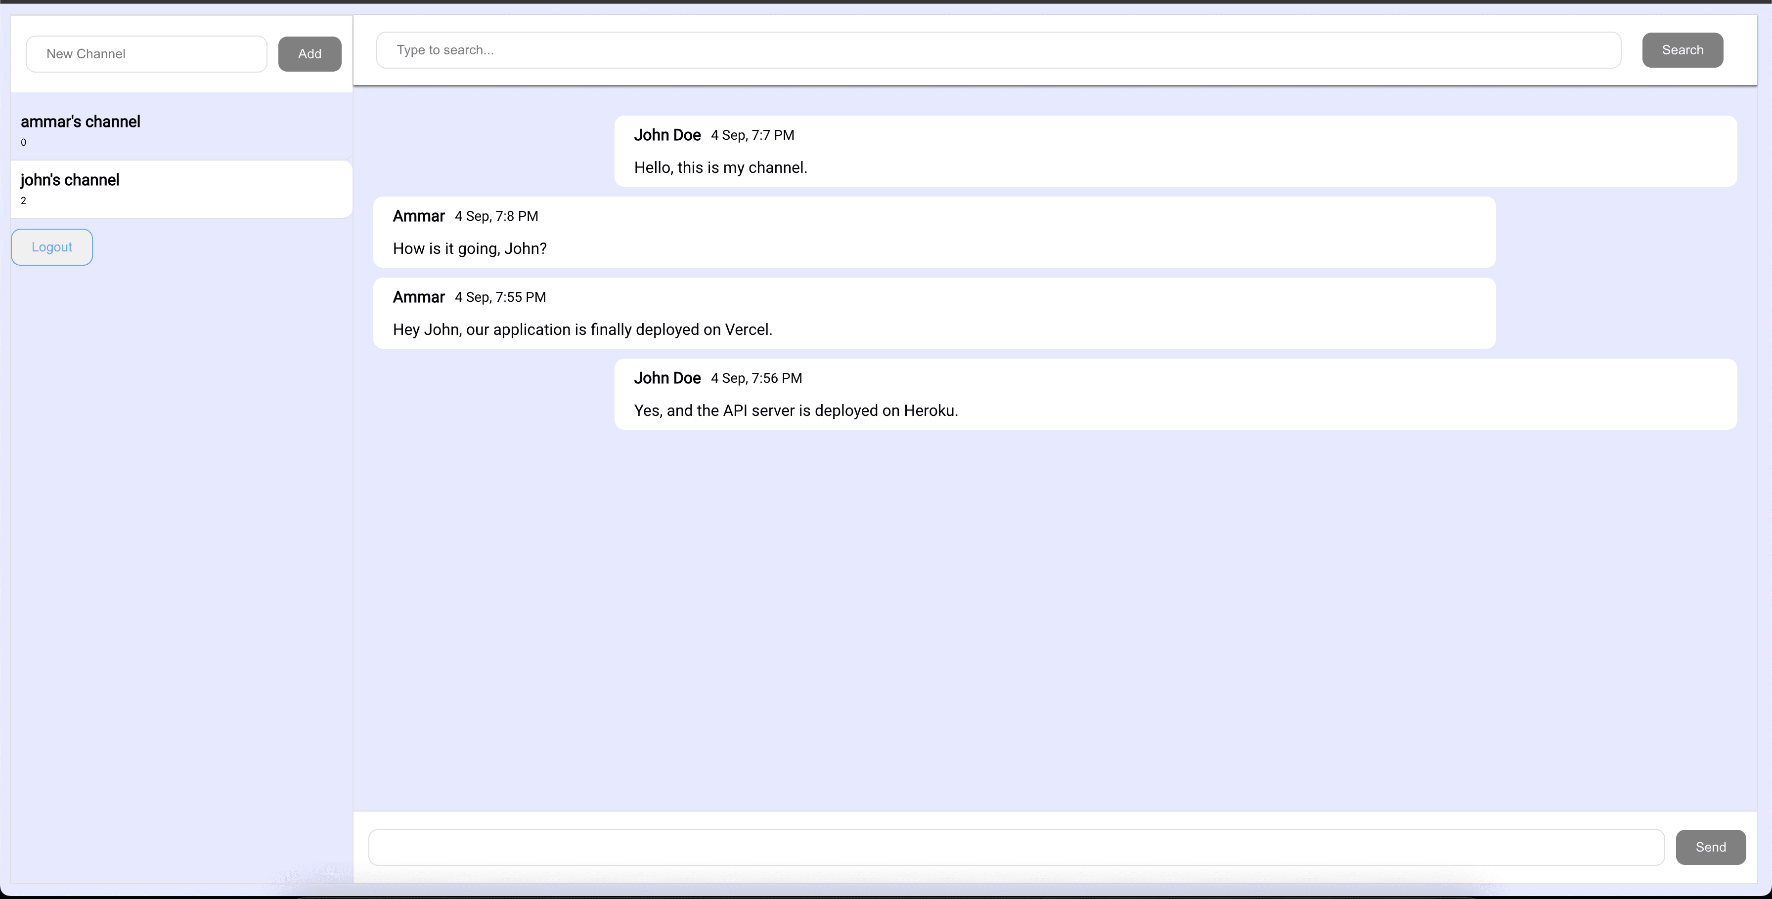This screenshot has height=899, width=1772.
Task: Click Ammar's 'How is it going, John?' message
Action: pyautogui.click(x=469, y=248)
